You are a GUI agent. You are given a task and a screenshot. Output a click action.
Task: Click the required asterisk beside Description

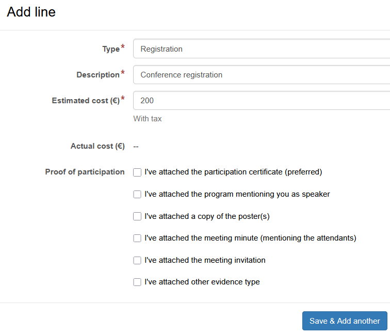pos(123,73)
